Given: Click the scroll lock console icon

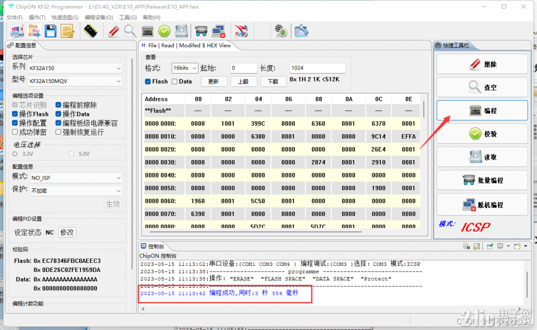Looking at the screenshot, I should point(476,246).
